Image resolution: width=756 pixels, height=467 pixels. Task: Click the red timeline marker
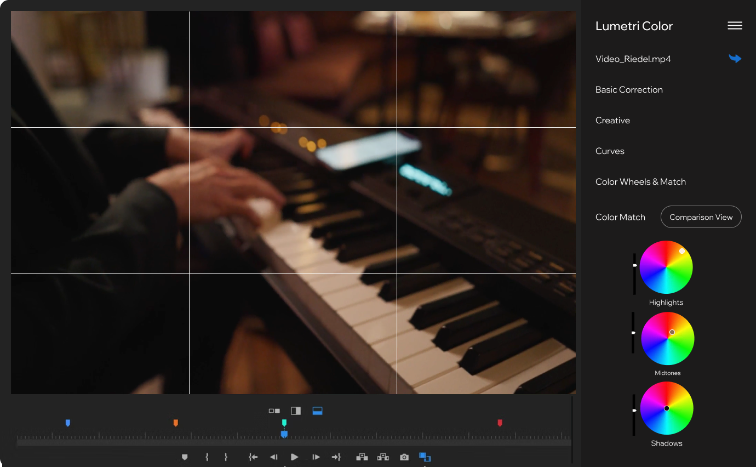pos(500,423)
